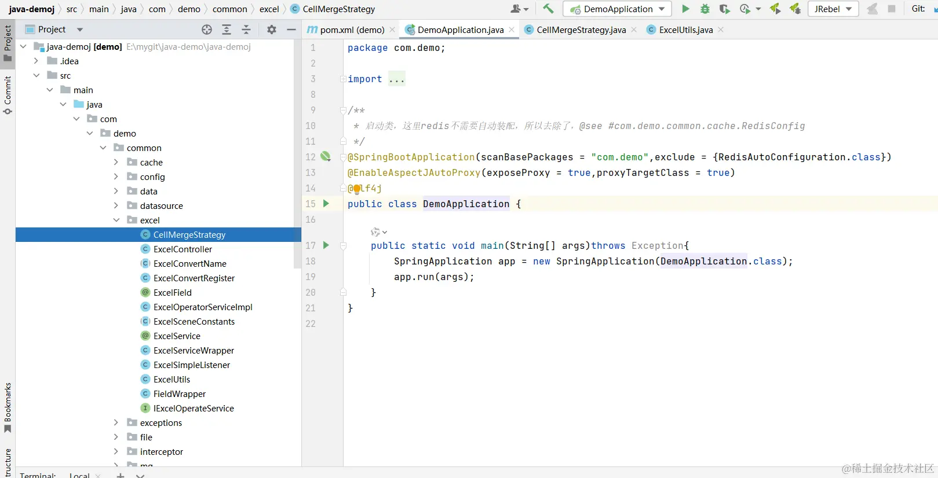Select ExcelUtils class in the Project tree
938x478 pixels.
tap(171, 379)
